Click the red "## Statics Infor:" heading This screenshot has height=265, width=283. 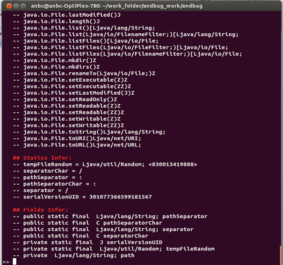click(x=42, y=158)
